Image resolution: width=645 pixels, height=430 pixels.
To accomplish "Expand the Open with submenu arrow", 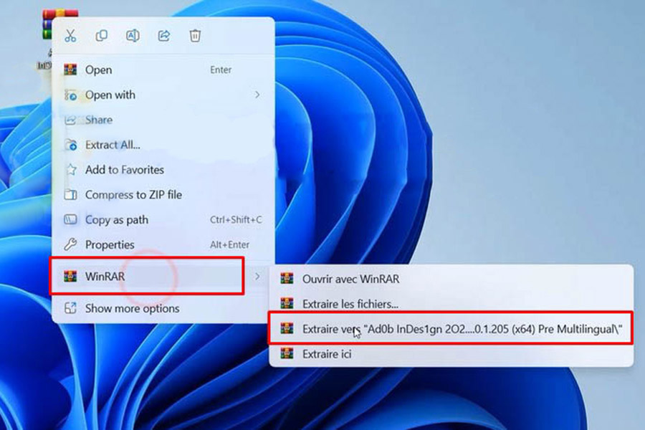I will (x=257, y=95).
